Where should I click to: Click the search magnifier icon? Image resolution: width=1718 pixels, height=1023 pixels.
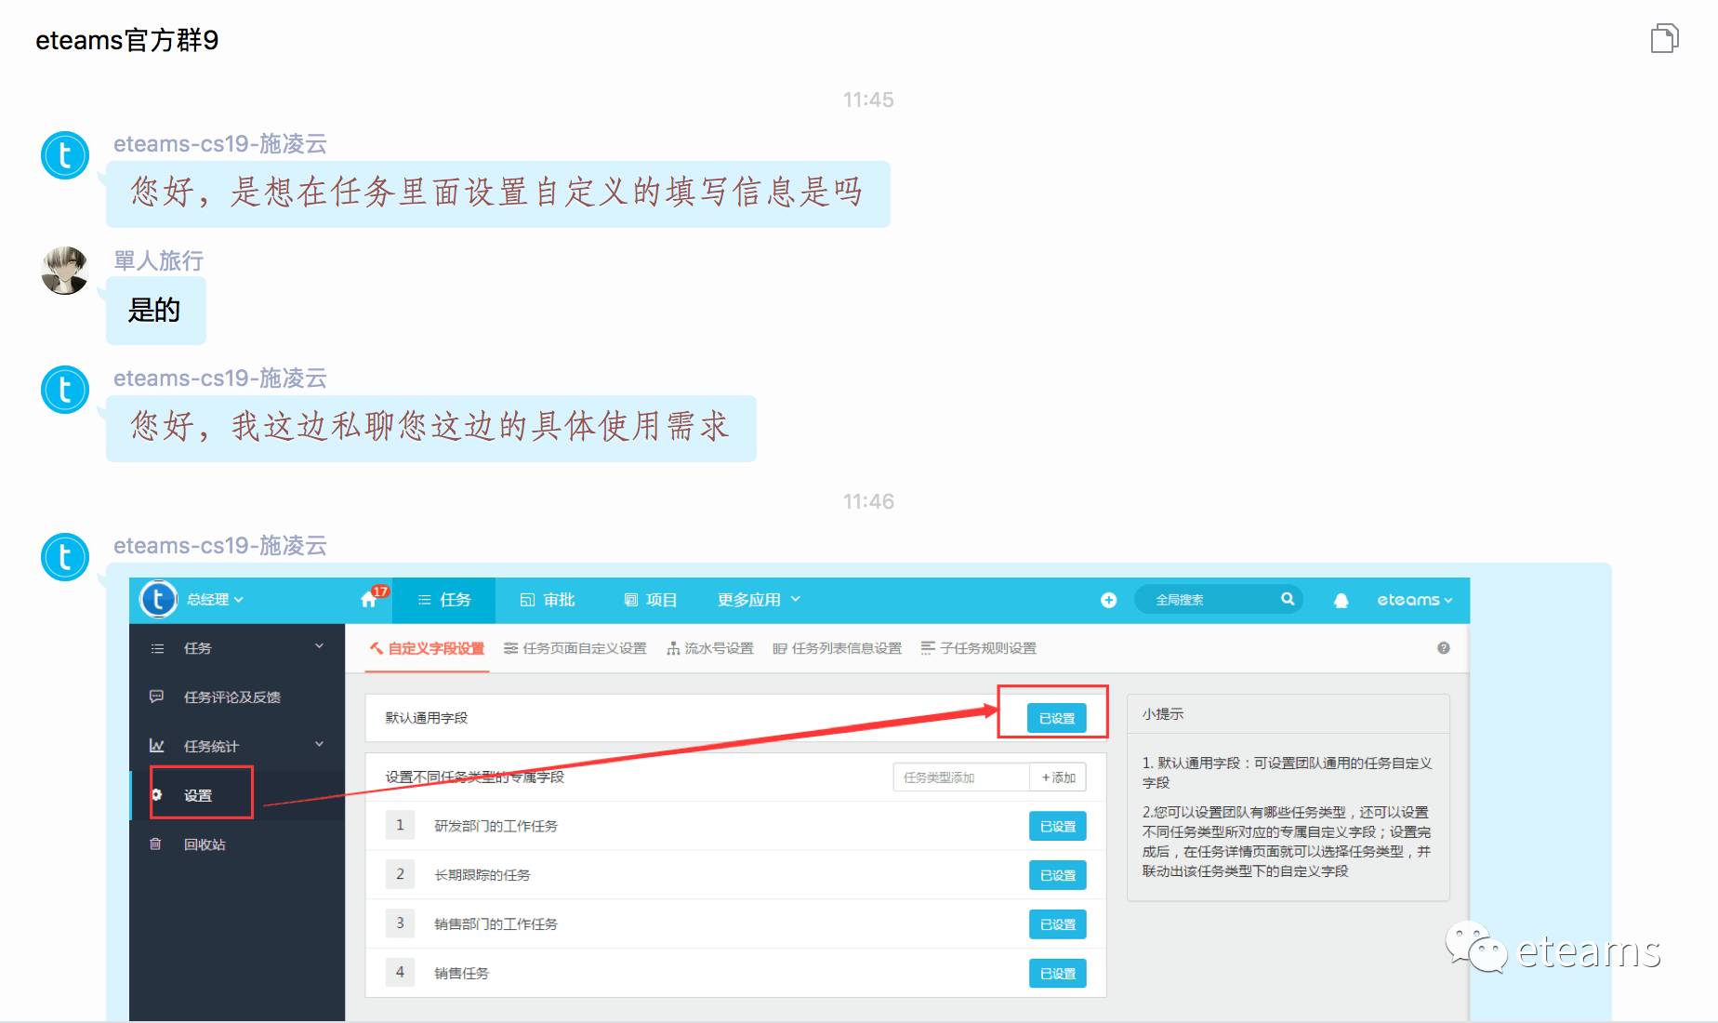[x=1288, y=599]
